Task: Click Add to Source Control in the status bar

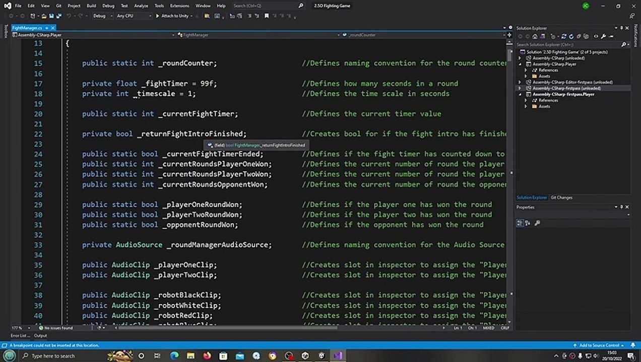Action: (599, 345)
